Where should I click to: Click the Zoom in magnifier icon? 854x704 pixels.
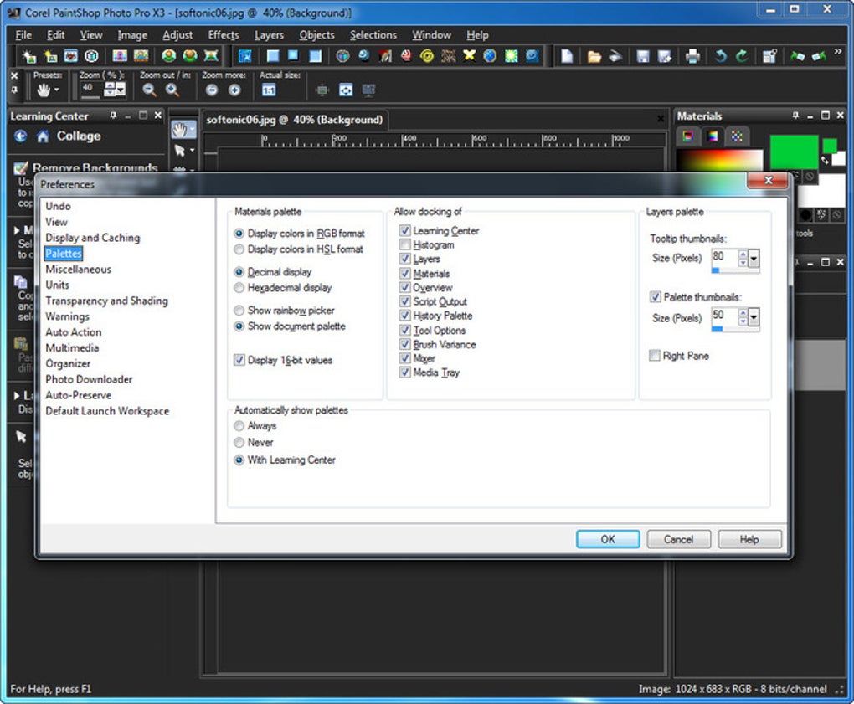tap(172, 90)
